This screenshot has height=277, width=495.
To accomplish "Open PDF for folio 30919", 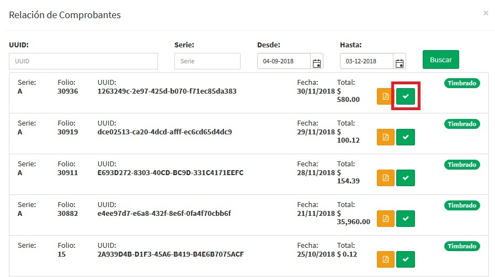I will click(x=385, y=137).
